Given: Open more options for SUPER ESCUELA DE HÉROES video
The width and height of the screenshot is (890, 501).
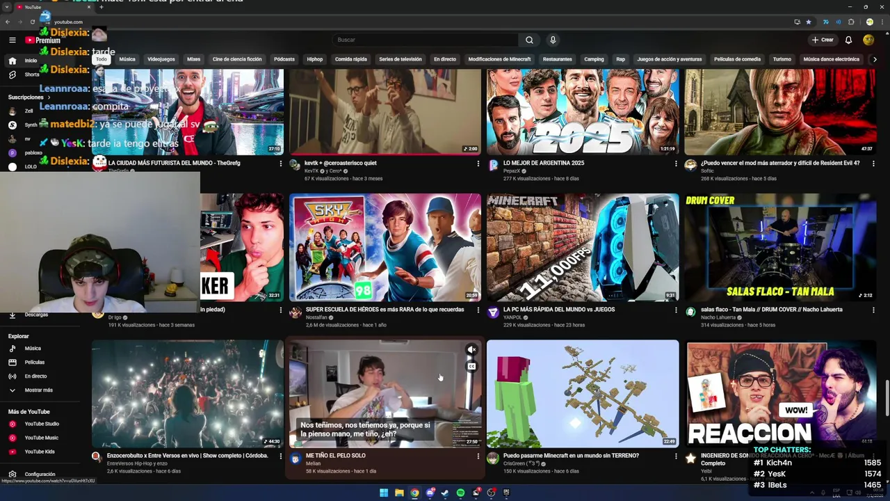Looking at the screenshot, I should pos(478,310).
